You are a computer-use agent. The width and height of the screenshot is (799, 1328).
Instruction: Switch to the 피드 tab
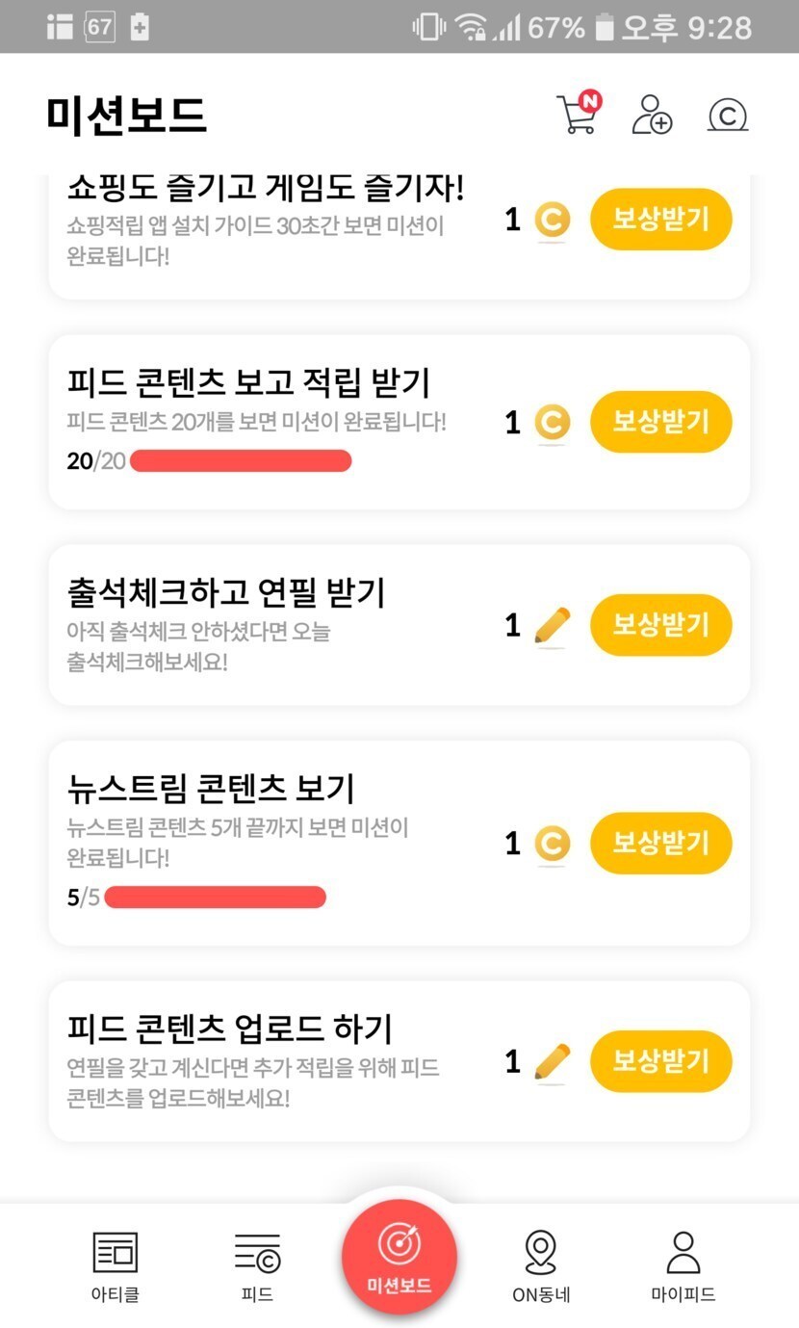coord(257,1265)
